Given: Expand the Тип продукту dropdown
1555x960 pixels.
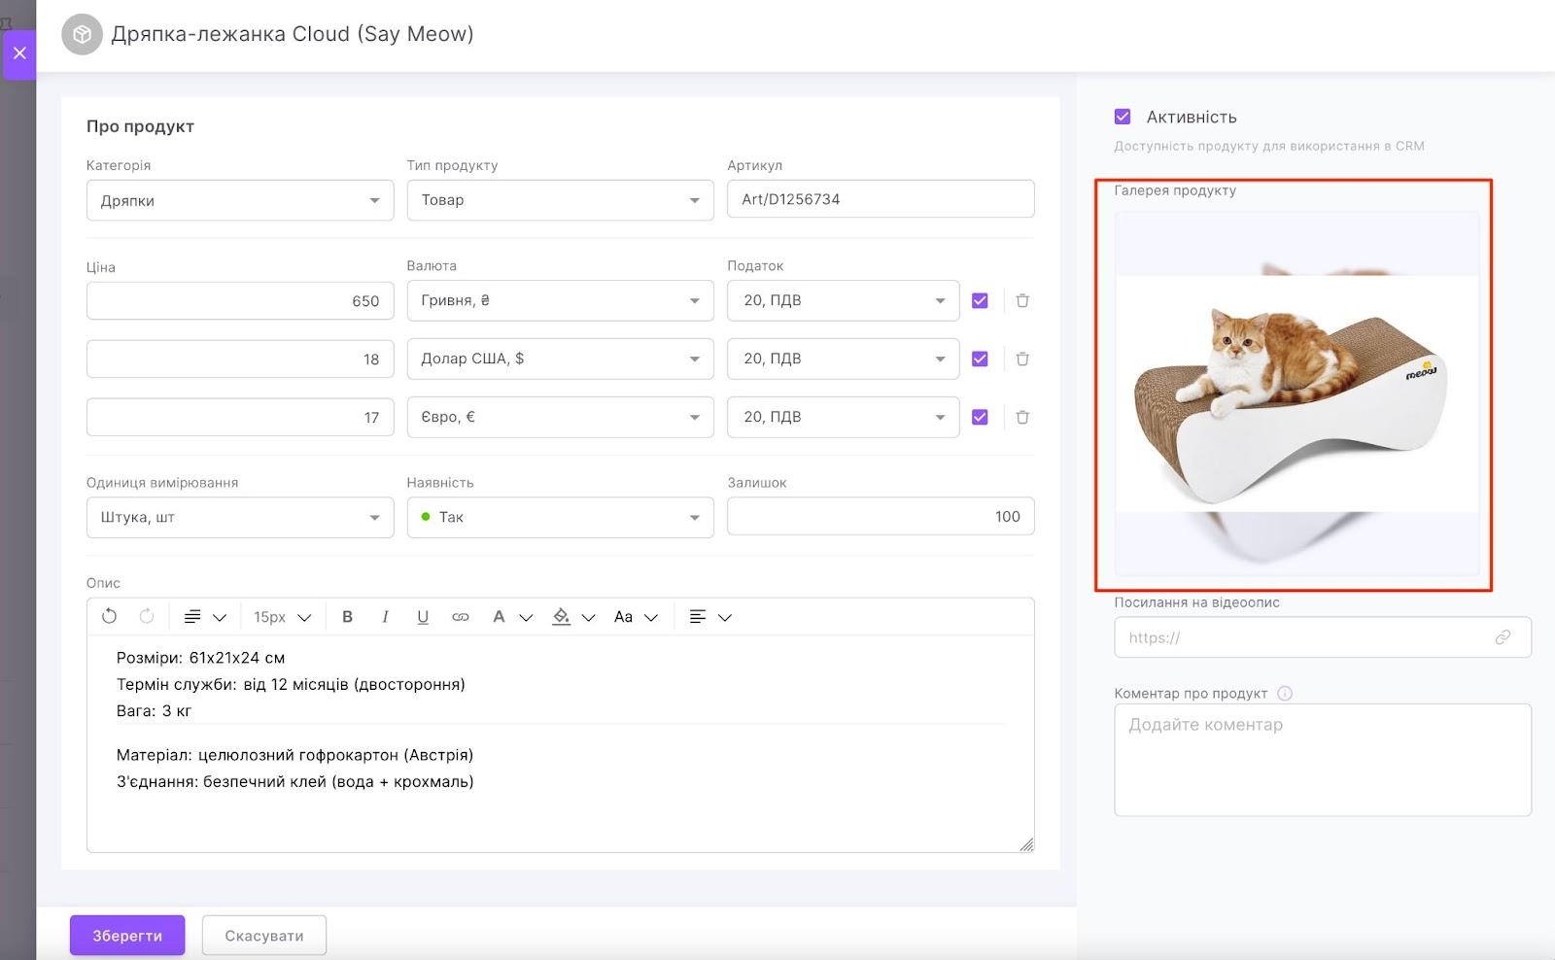Looking at the screenshot, I should pyautogui.click(x=560, y=200).
